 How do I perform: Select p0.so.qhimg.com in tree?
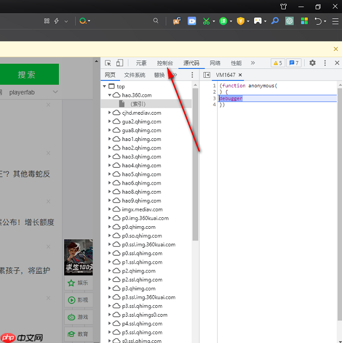[x=142, y=236]
